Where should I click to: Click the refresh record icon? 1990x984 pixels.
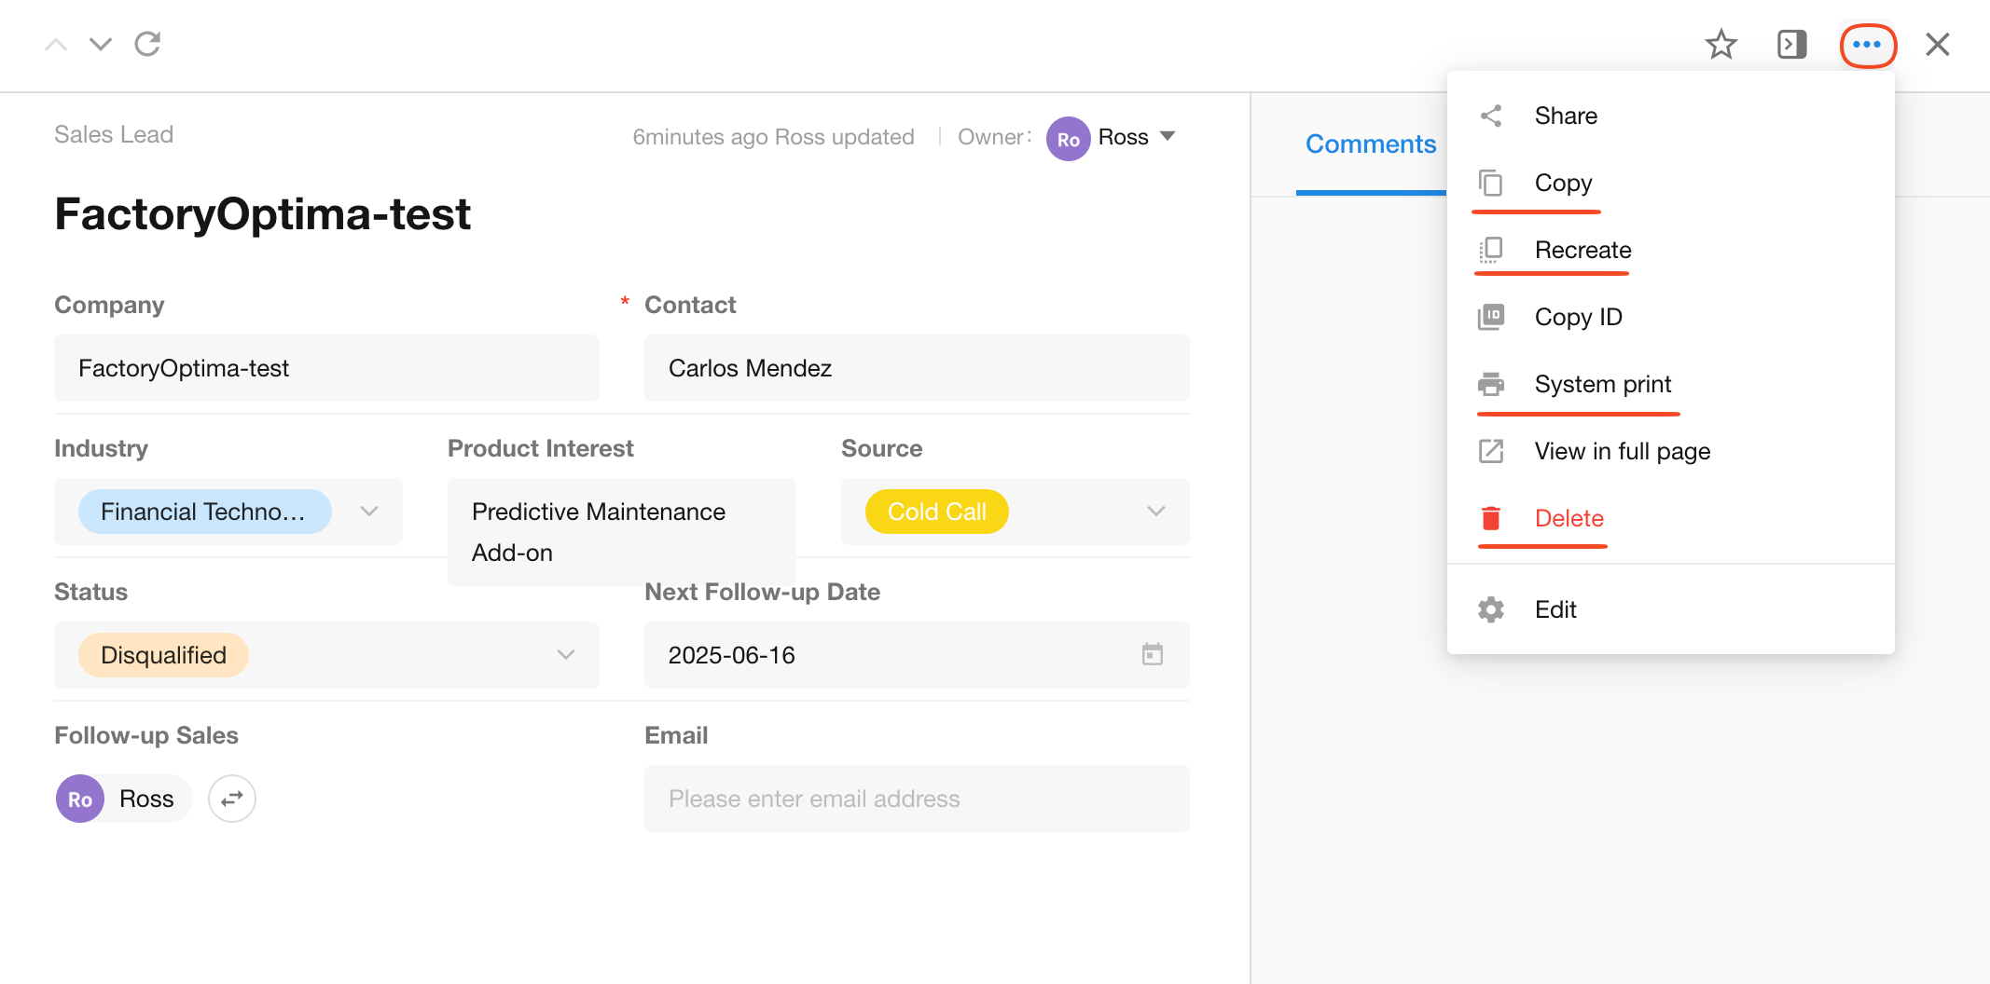(147, 44)
